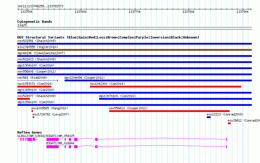Click the small blue esv22213 gain bar
This screenshot has height=163, width=260.
click(209, 117)
